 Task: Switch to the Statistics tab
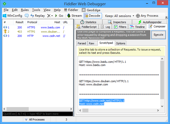88,22
